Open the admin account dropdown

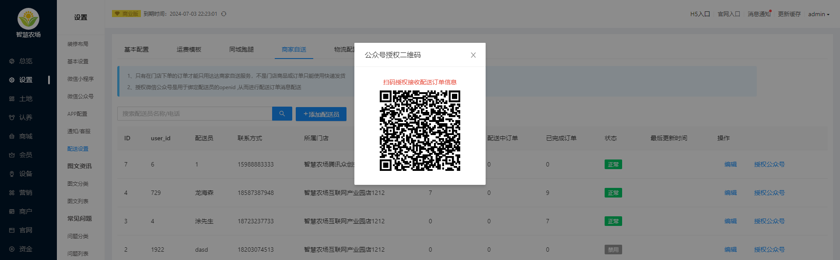819,14
